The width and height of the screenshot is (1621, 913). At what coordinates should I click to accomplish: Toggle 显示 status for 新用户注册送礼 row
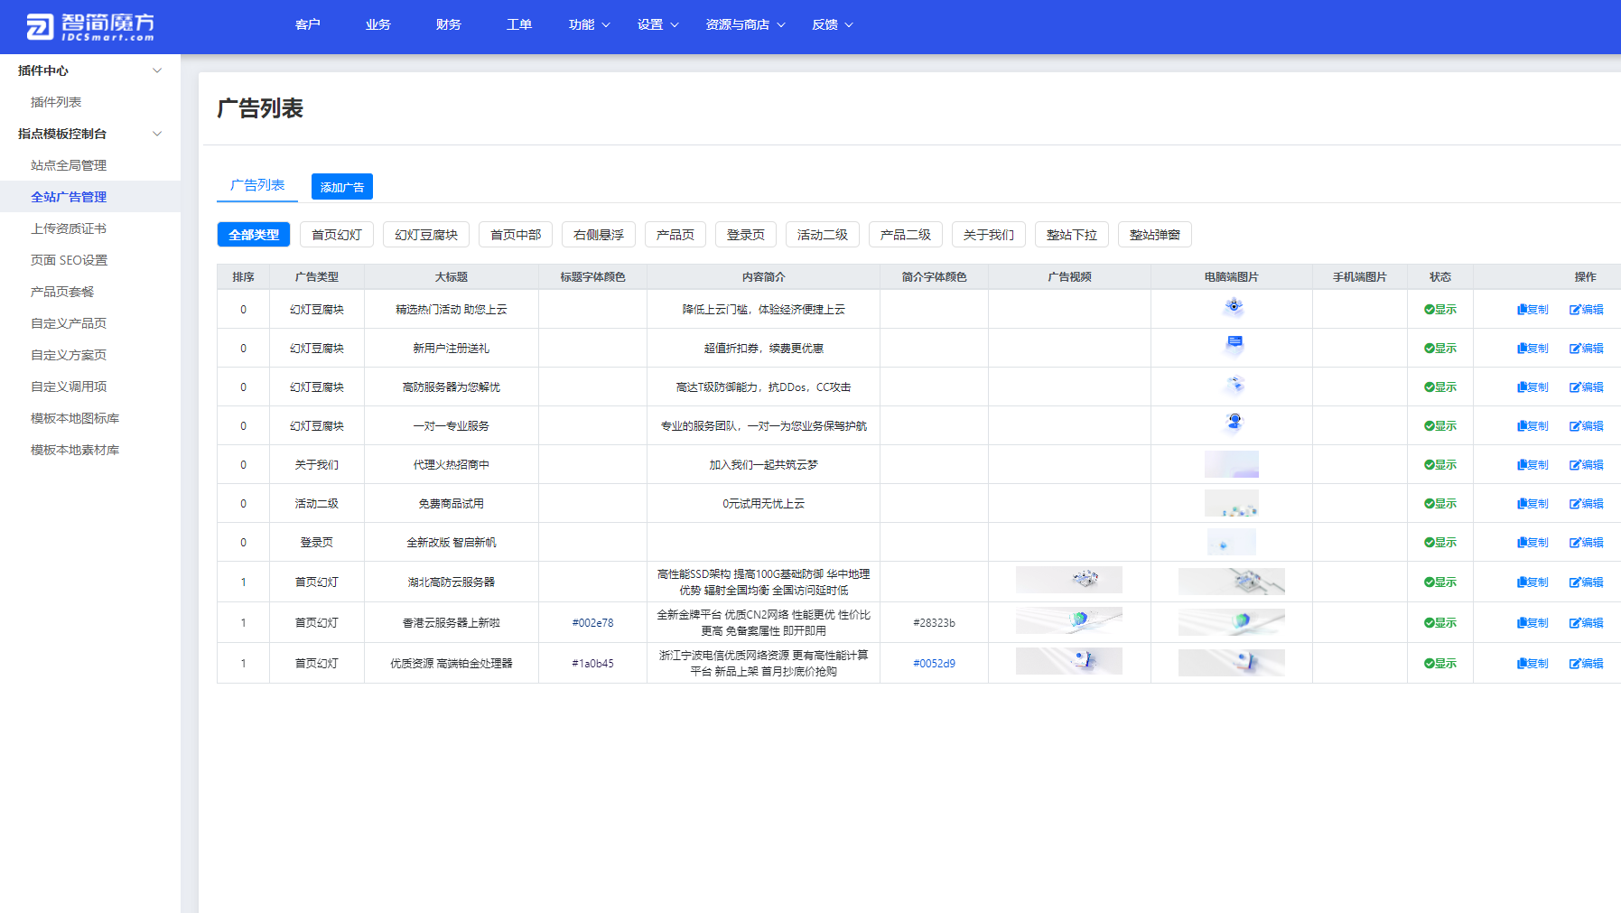click(x=1440, y=349)
